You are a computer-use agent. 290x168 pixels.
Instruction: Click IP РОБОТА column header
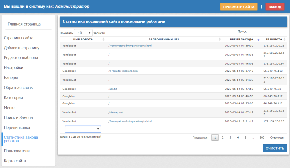click(x=274, y=39)
